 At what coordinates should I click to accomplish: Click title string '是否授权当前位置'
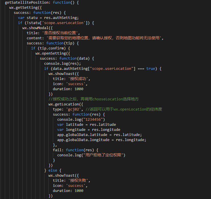point(60,33)
